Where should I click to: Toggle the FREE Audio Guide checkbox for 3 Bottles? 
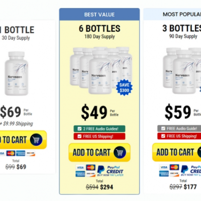(163, 129)
